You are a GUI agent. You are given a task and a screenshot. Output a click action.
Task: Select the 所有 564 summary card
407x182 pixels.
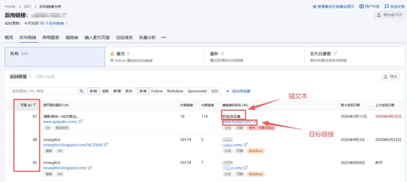[x=55, y=57]
